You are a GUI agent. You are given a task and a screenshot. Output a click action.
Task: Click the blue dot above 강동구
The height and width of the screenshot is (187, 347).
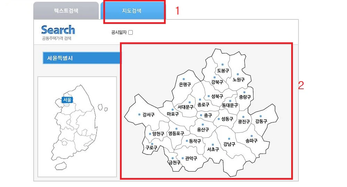(x=261, y=116)
